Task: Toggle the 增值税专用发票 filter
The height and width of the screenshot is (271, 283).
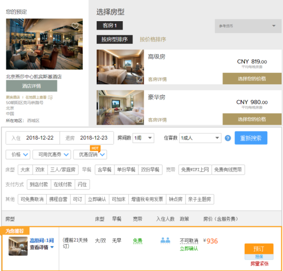Action: [147, 199]
